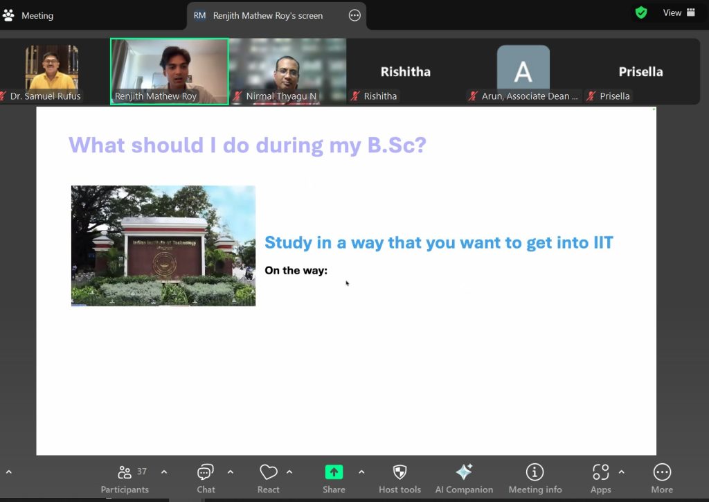Launch the AI Companion
Image resolution: width=709 pixels, height=502 pixels.
464,478
